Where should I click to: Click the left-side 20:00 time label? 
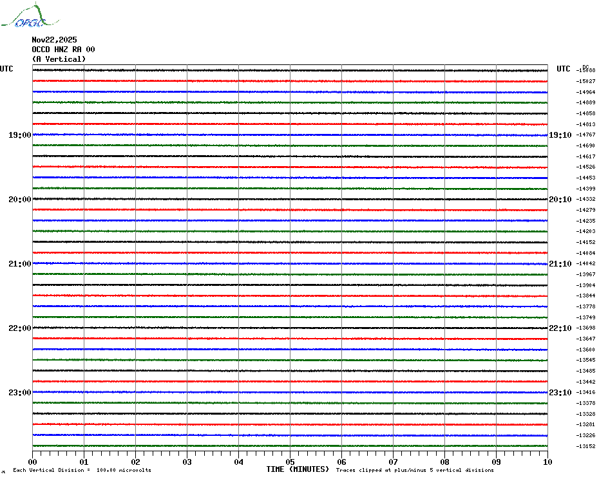coord(19,200)
